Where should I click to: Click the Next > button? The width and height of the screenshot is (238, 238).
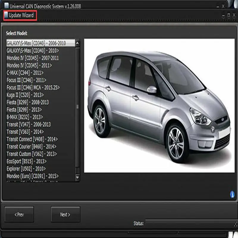coord(65,214)
